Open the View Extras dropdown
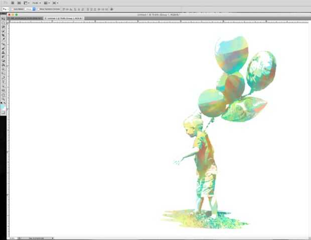The width and height of the screenshot is (311, 240). 27,3
